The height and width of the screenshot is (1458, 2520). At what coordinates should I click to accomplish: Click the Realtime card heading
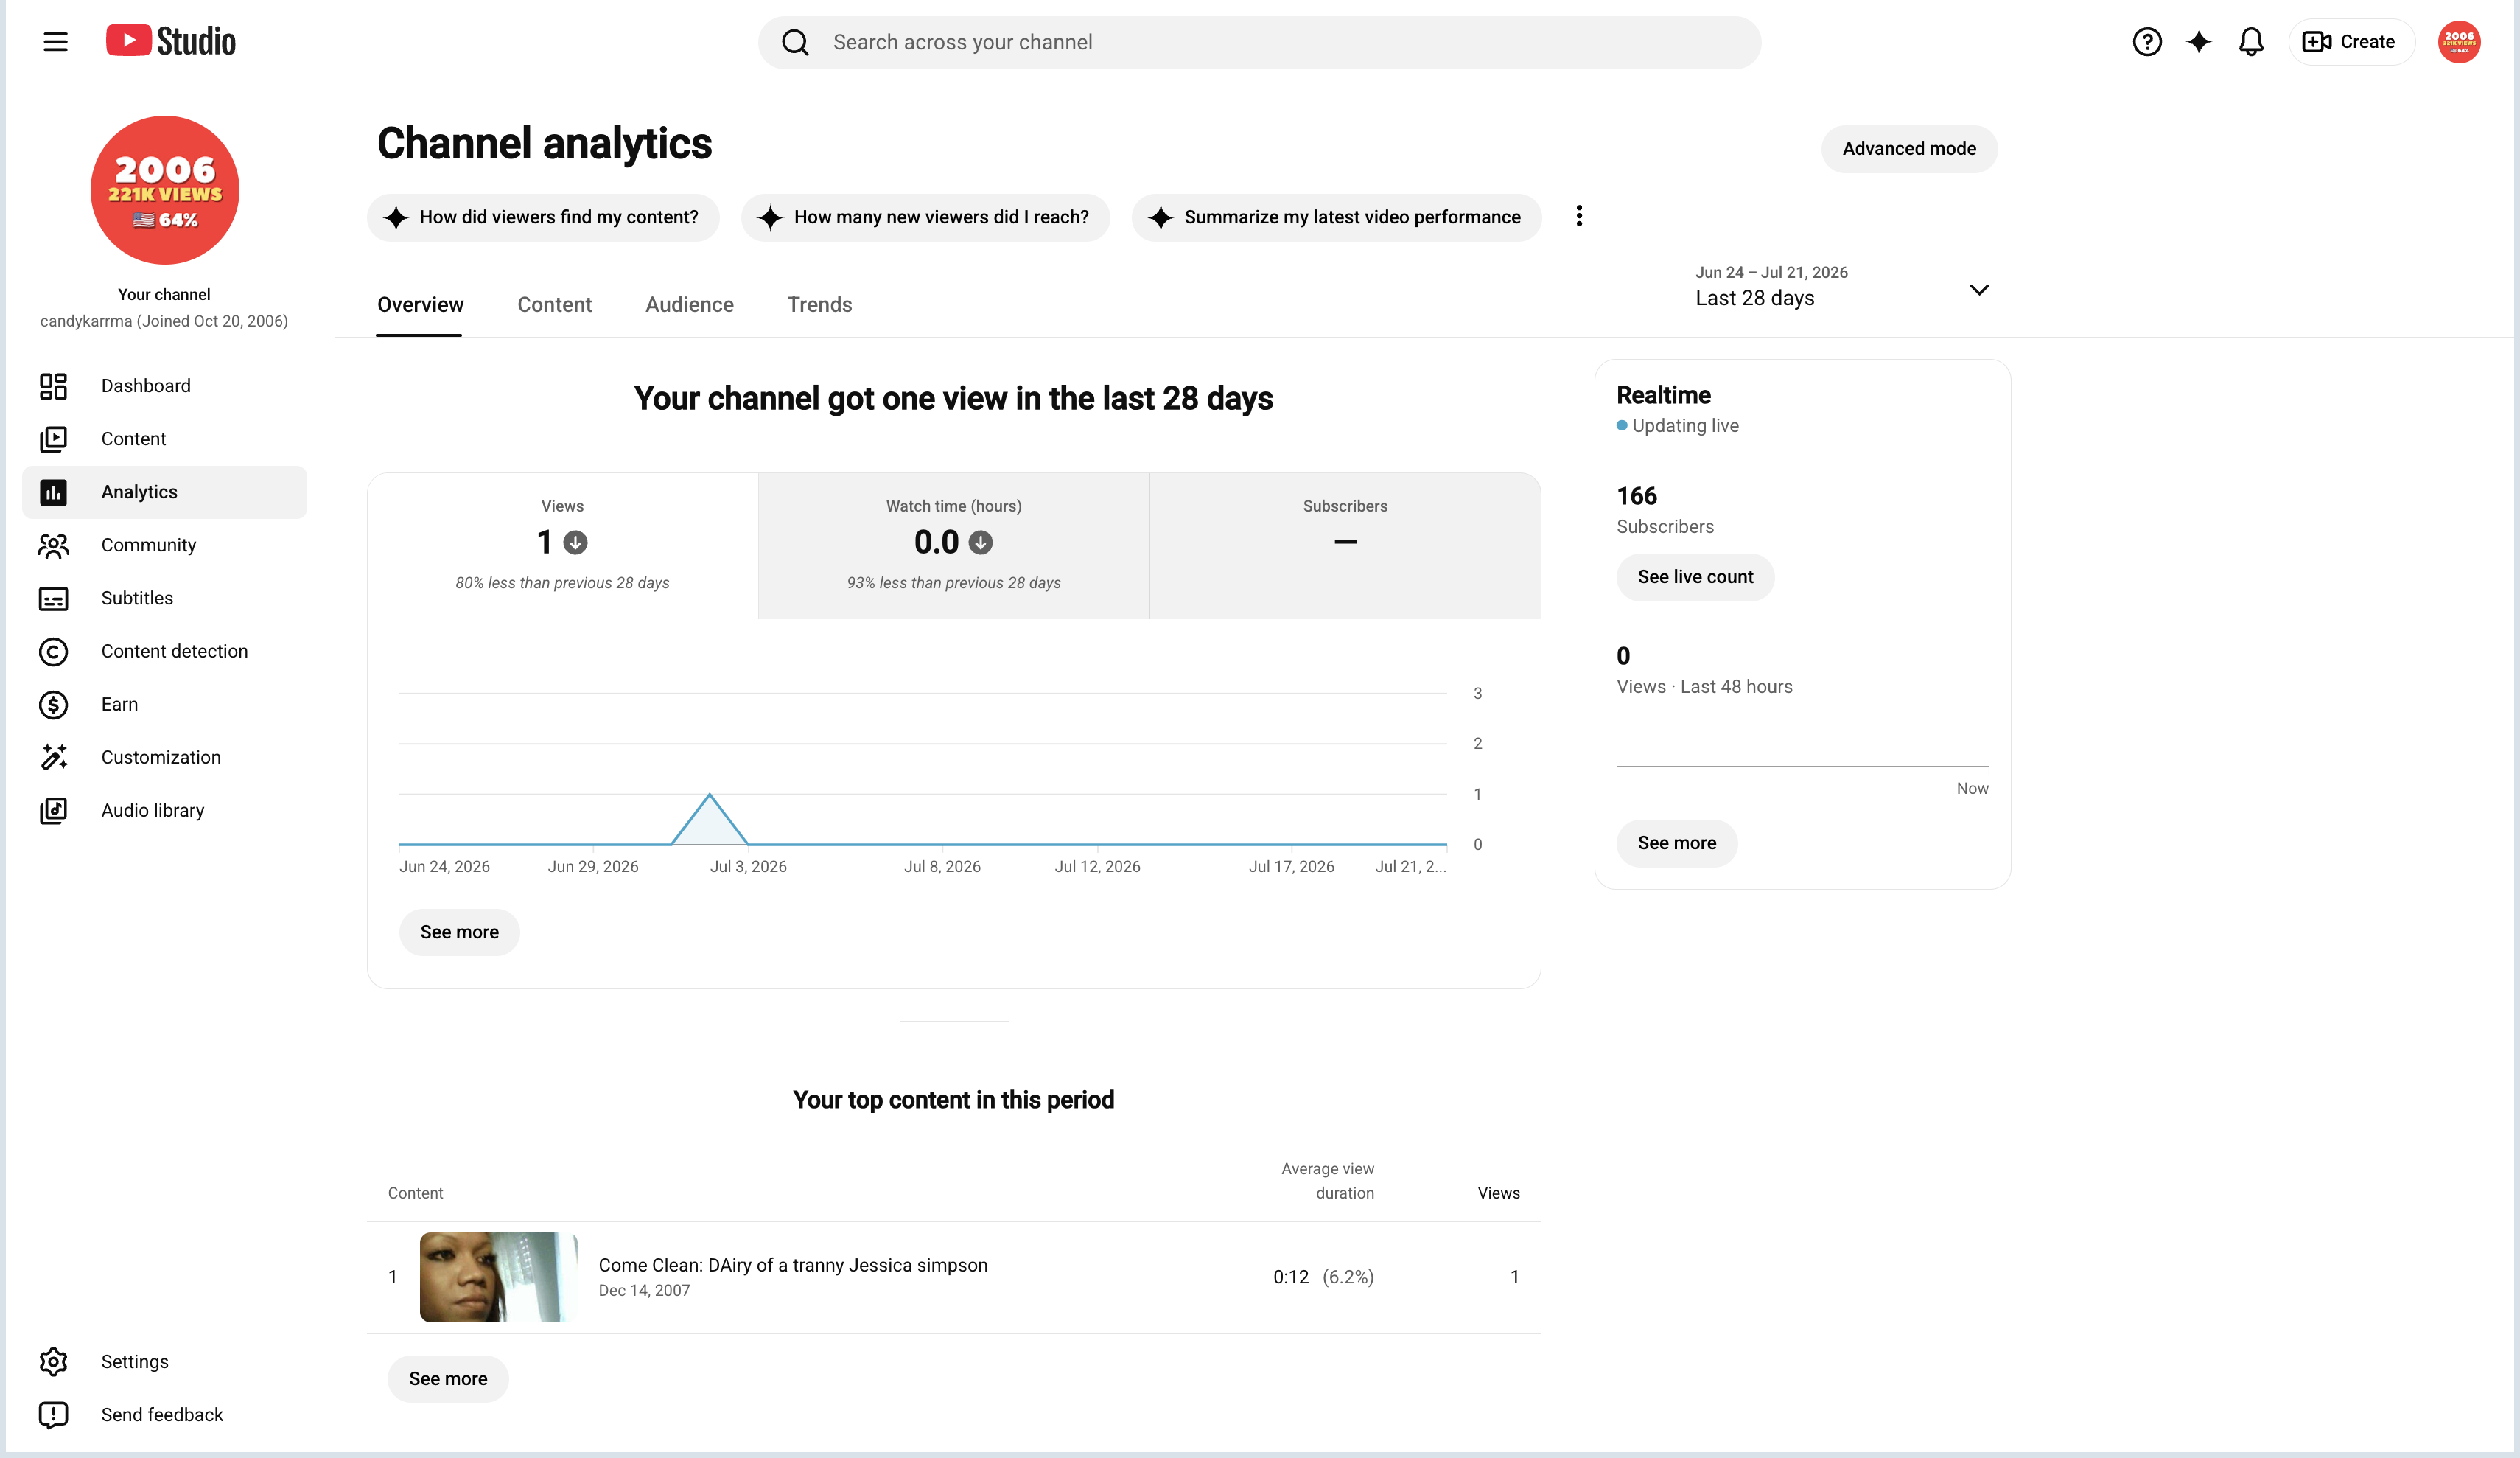point(1663,394)
